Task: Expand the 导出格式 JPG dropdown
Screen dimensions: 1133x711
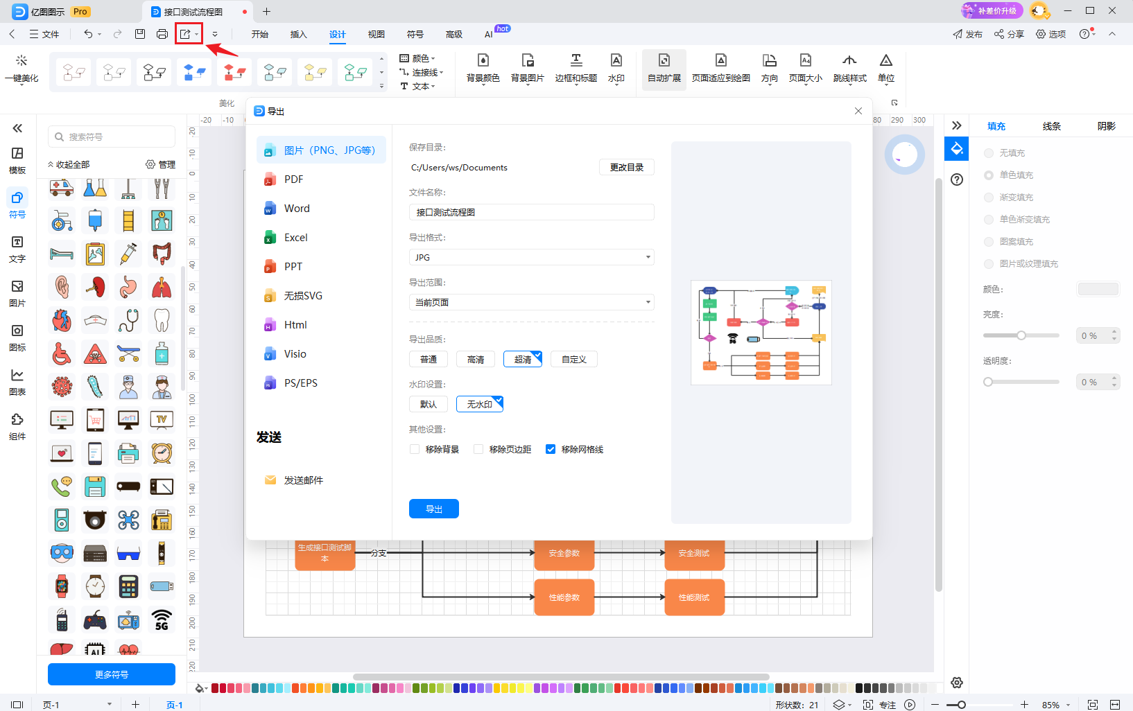Action: (x=532, y=257)
